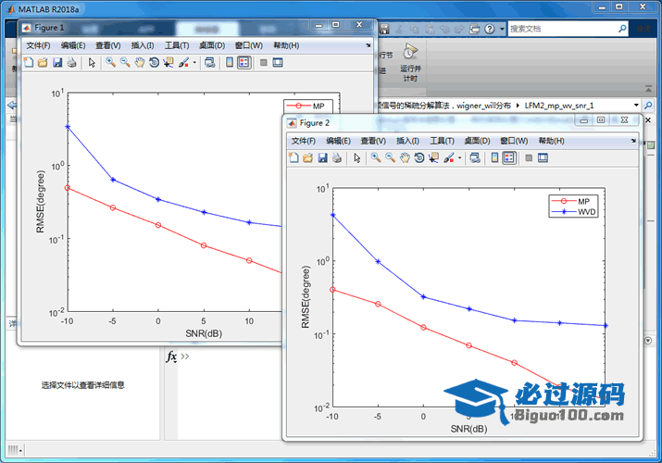This screenshot has height=463, width=662.
Task: Open 帮助(H) menu in Figure 1
Action: 286,45
